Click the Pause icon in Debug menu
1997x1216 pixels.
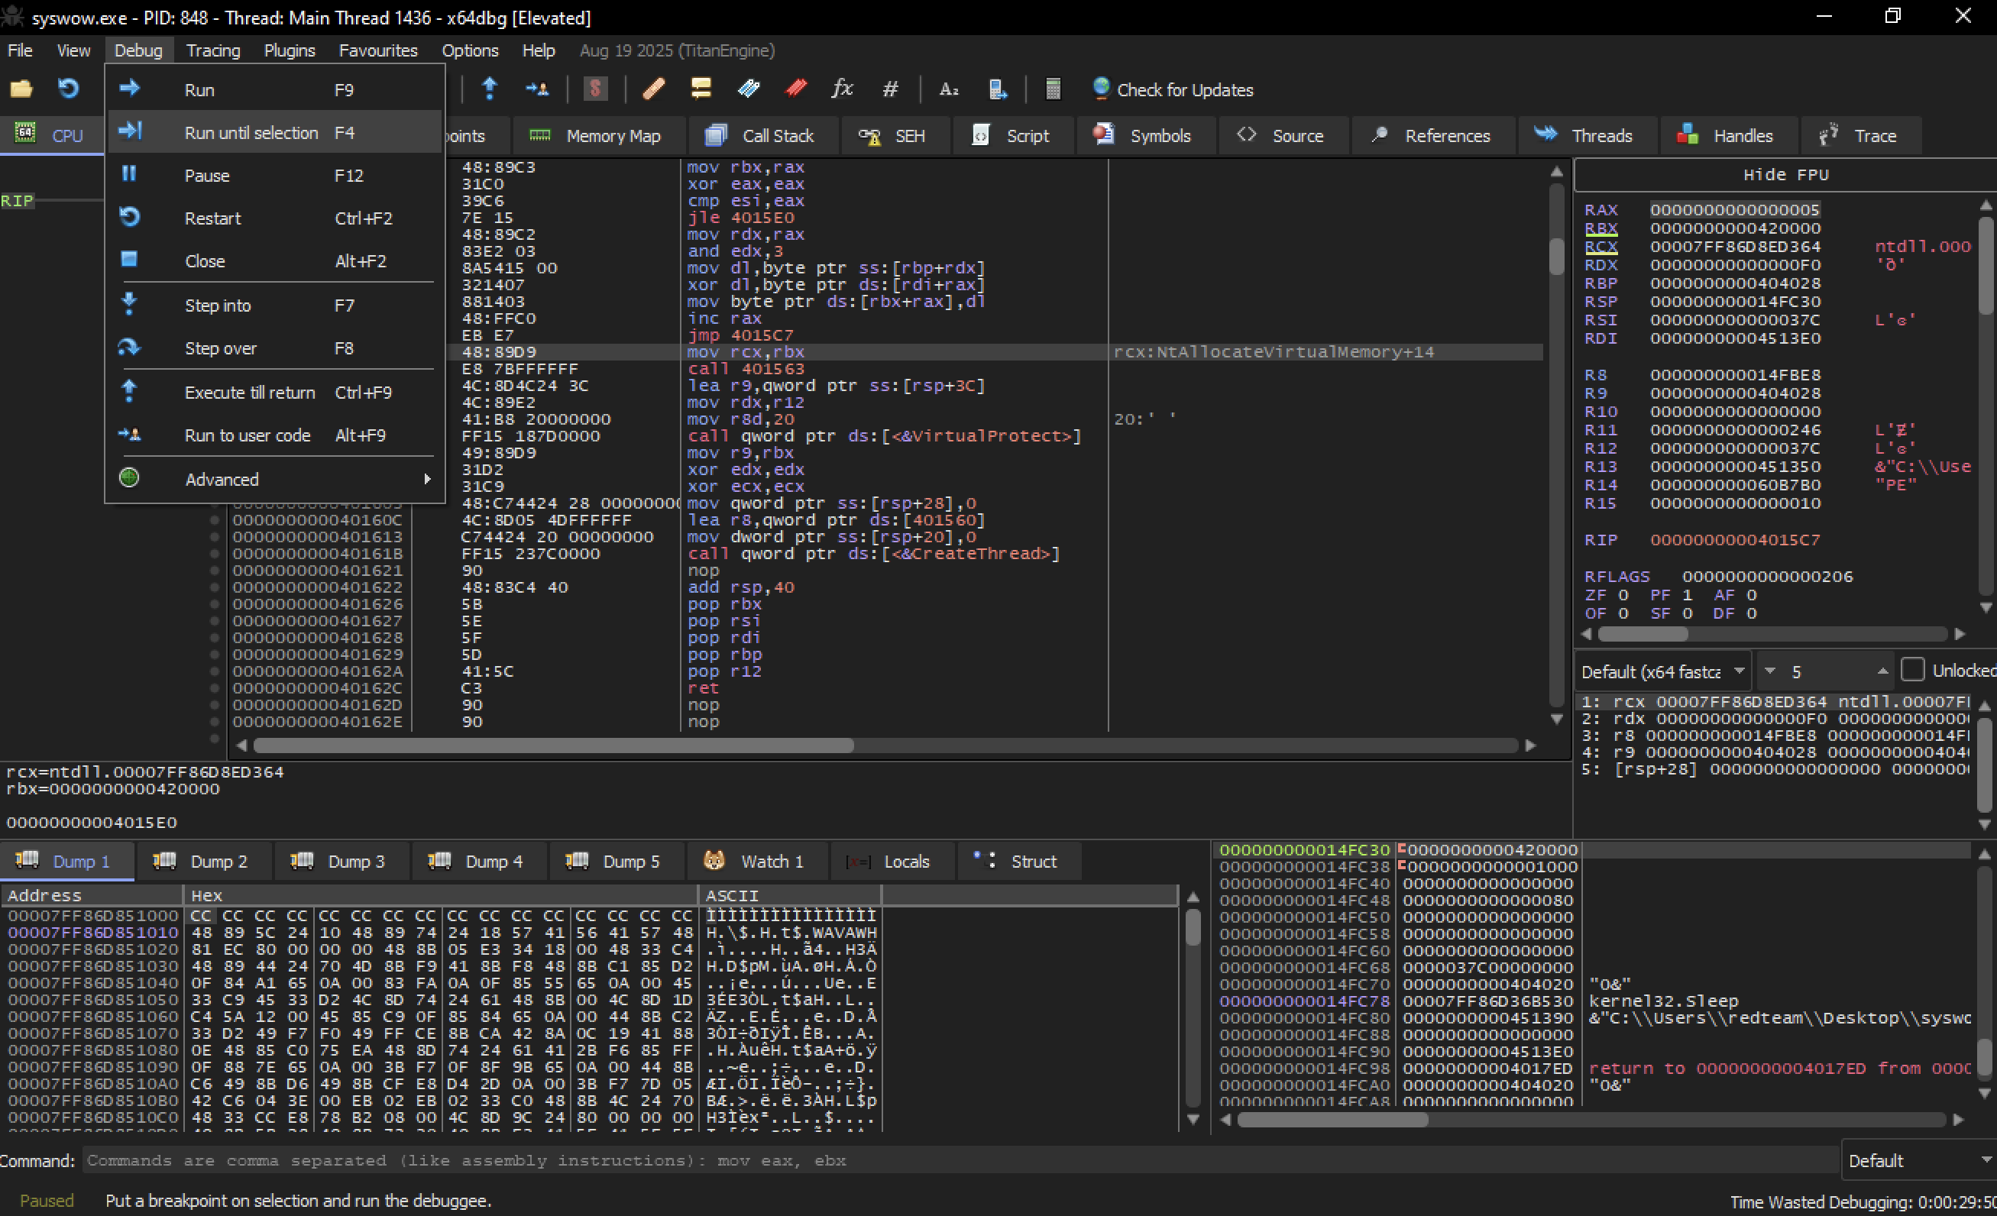(x=130, y=173)
